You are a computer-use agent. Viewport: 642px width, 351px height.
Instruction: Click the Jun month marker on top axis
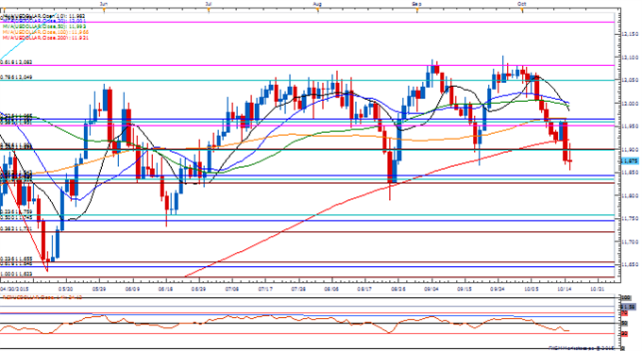click(x=104, y=4)
